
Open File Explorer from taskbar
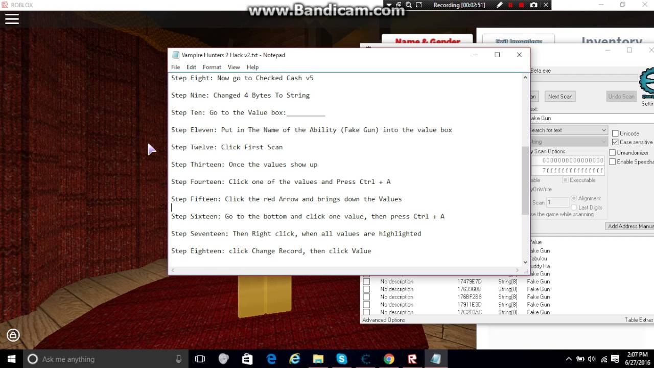click(318, 359)
